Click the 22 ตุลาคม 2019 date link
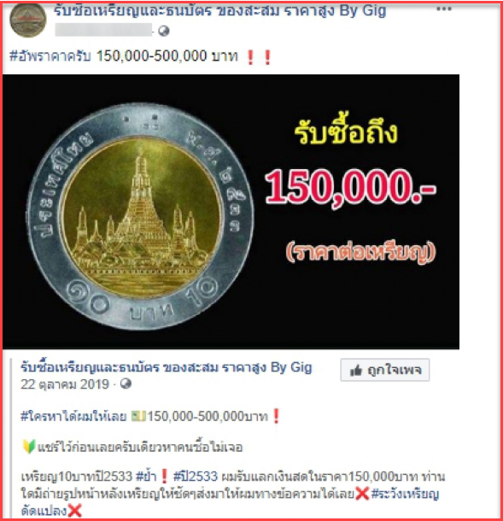The image size is (503, 521). point(65,384)
